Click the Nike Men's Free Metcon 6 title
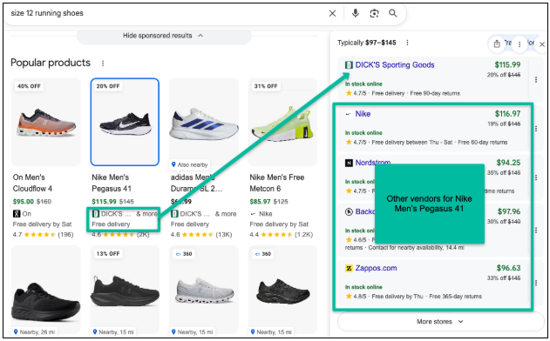 pos(277,183)
